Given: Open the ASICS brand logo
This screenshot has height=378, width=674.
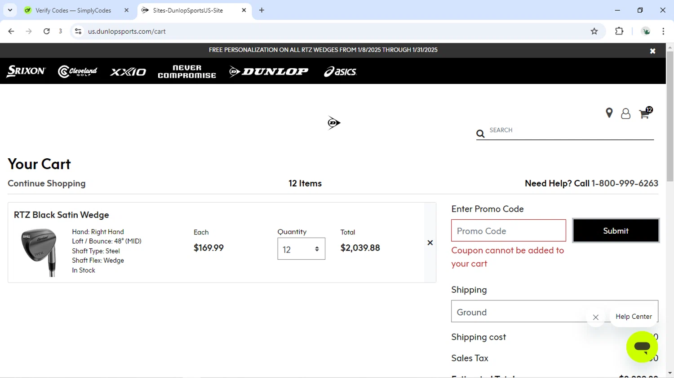Looking at the screenshot, I should click(340, 72).
